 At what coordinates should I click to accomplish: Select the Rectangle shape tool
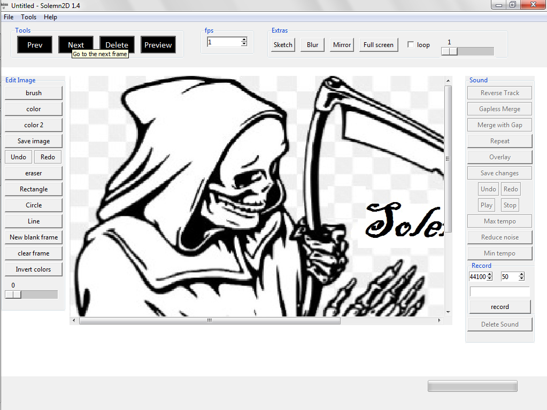click(34, 189)
